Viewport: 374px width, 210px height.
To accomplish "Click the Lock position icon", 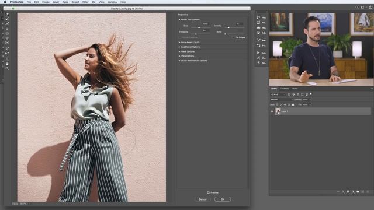I will click(285, 104).
